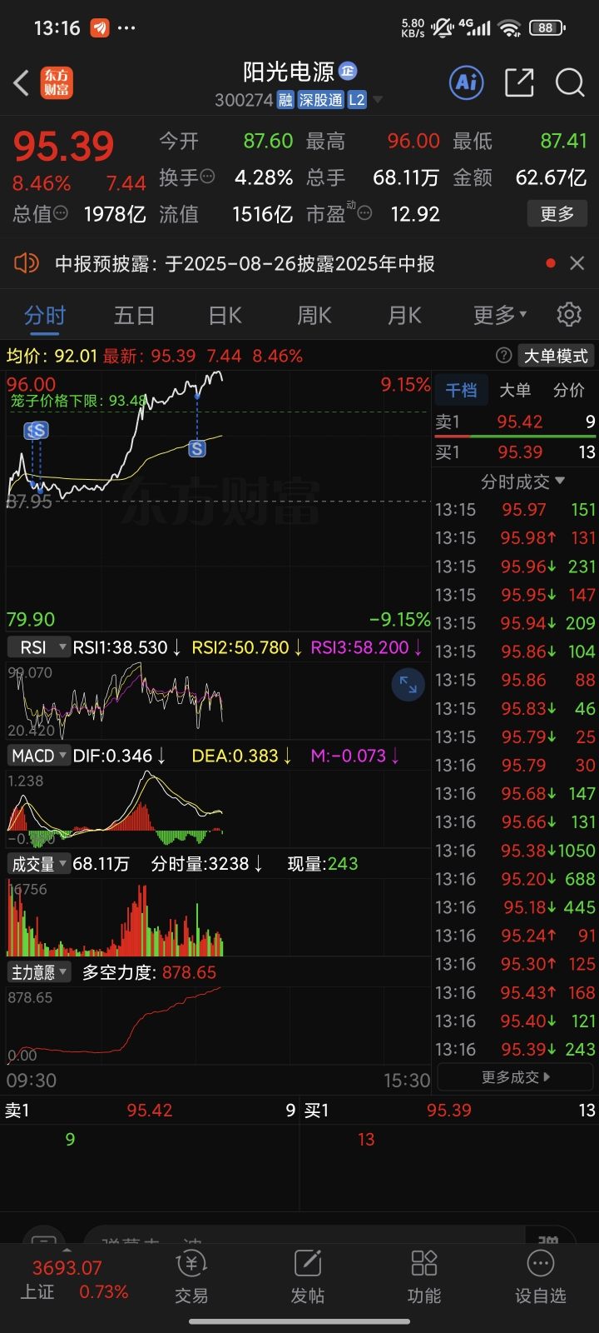599x1333 pixels.
Task: Tap the L2 level badge
Action: (356, 100)
